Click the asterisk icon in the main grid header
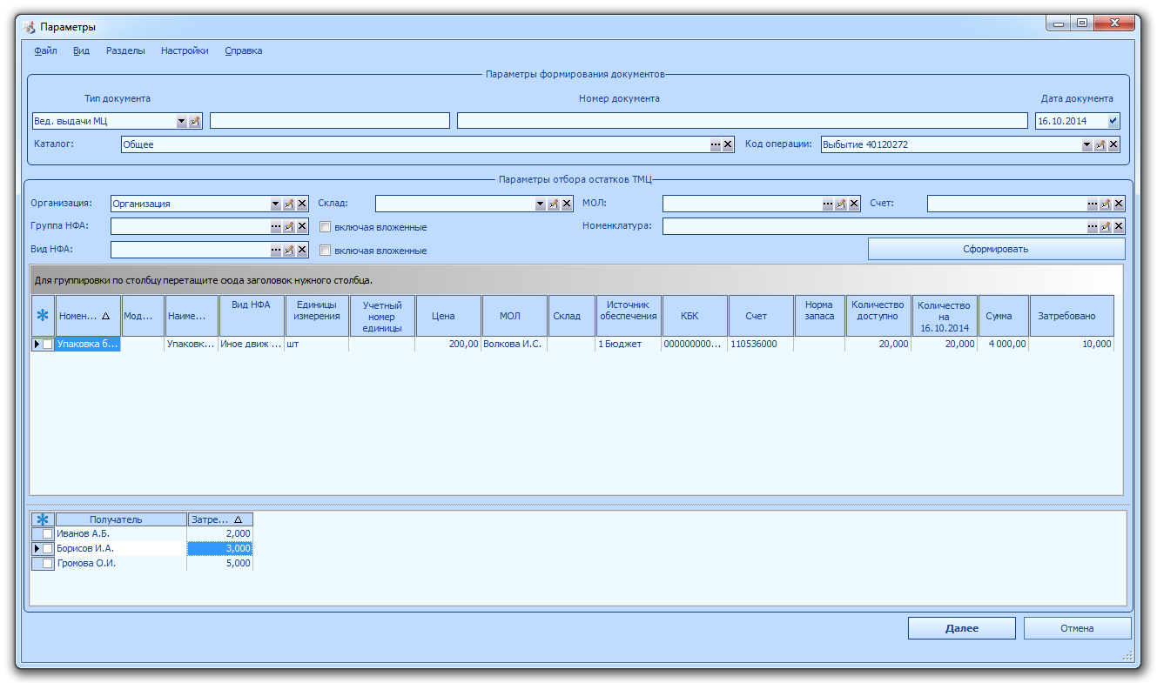The height and width of the screenshot is (683, 1157). (x=43, y=317)
